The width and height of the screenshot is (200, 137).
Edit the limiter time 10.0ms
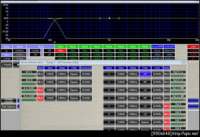pos(193,54)
